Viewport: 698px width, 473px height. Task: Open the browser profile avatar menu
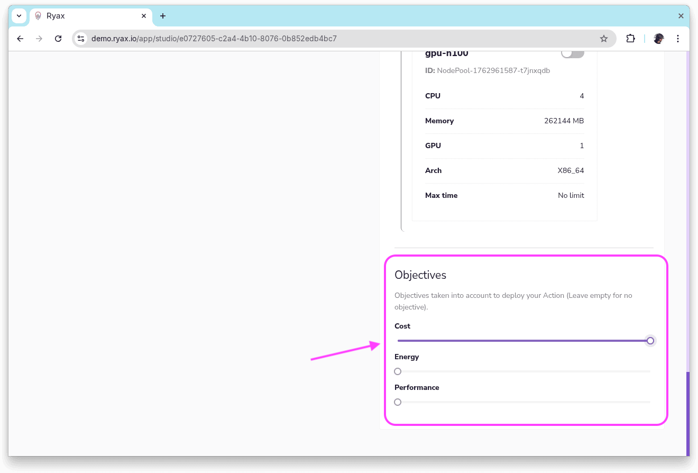[x=658, y=38]
